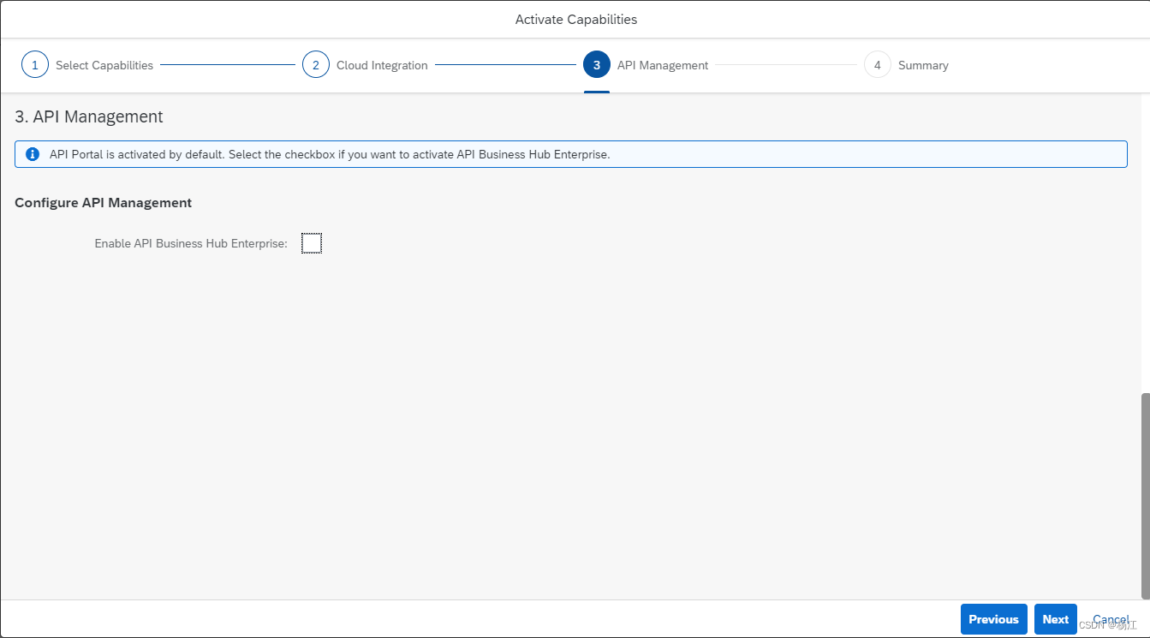
Task: Click the API Portal info message banner
Action: (570, 154)
